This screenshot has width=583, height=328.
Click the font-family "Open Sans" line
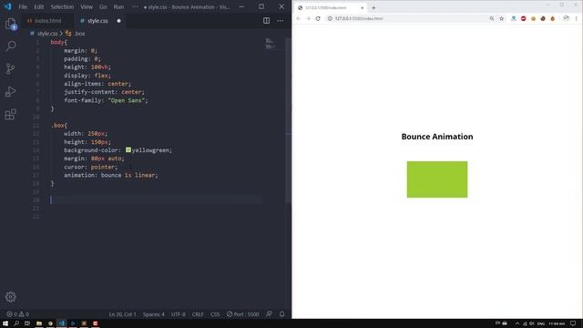106,100
